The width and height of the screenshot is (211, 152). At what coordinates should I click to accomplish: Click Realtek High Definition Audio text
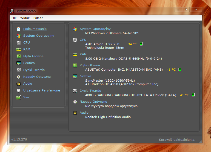click(x=108, y=117)
